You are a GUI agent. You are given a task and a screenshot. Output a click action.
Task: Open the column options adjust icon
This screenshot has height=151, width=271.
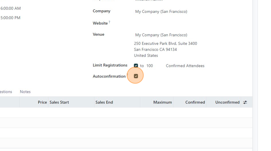[x=245, y=102]
